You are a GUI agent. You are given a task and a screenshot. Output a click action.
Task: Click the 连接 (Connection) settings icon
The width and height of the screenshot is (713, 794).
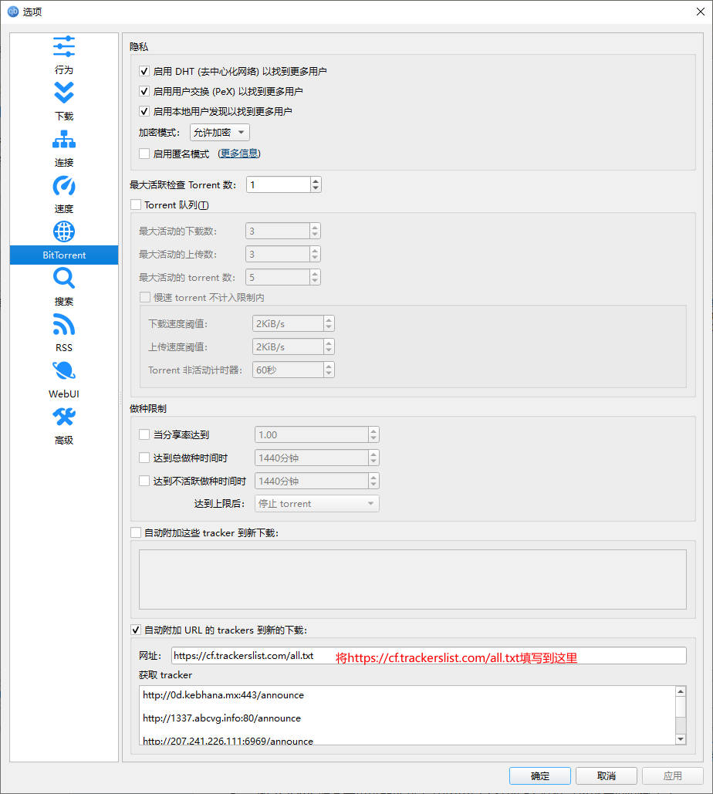[64, 139]
